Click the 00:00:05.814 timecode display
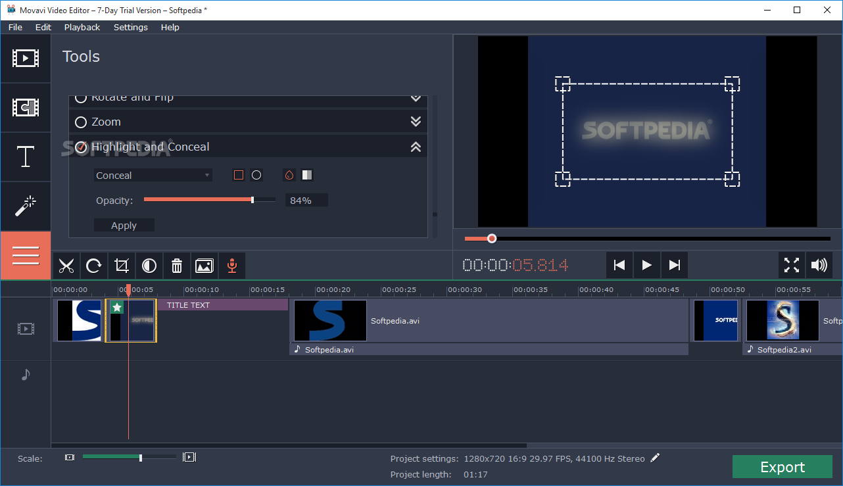This screenshot has height=486, width=843. [x=516, y=265]
